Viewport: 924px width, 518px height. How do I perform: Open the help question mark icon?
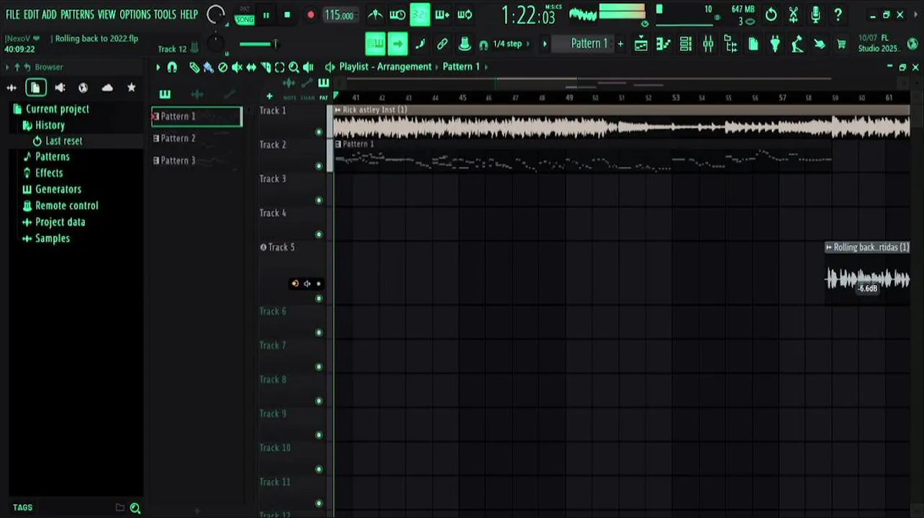(838, 14)
